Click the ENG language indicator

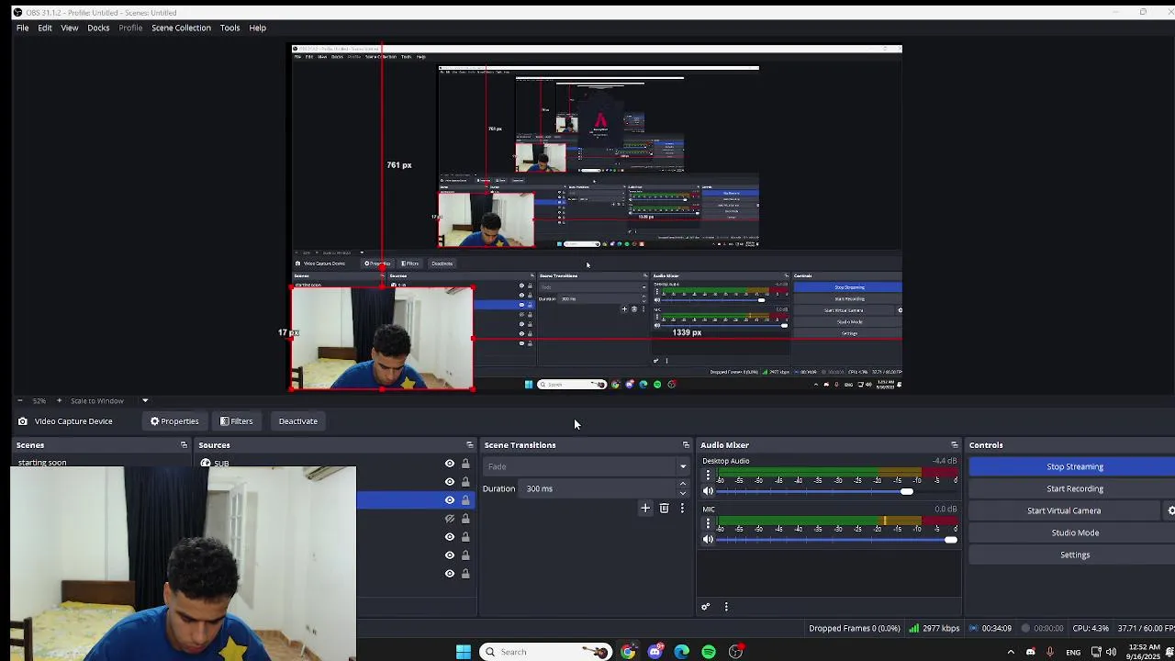[x=1073, y=652]
